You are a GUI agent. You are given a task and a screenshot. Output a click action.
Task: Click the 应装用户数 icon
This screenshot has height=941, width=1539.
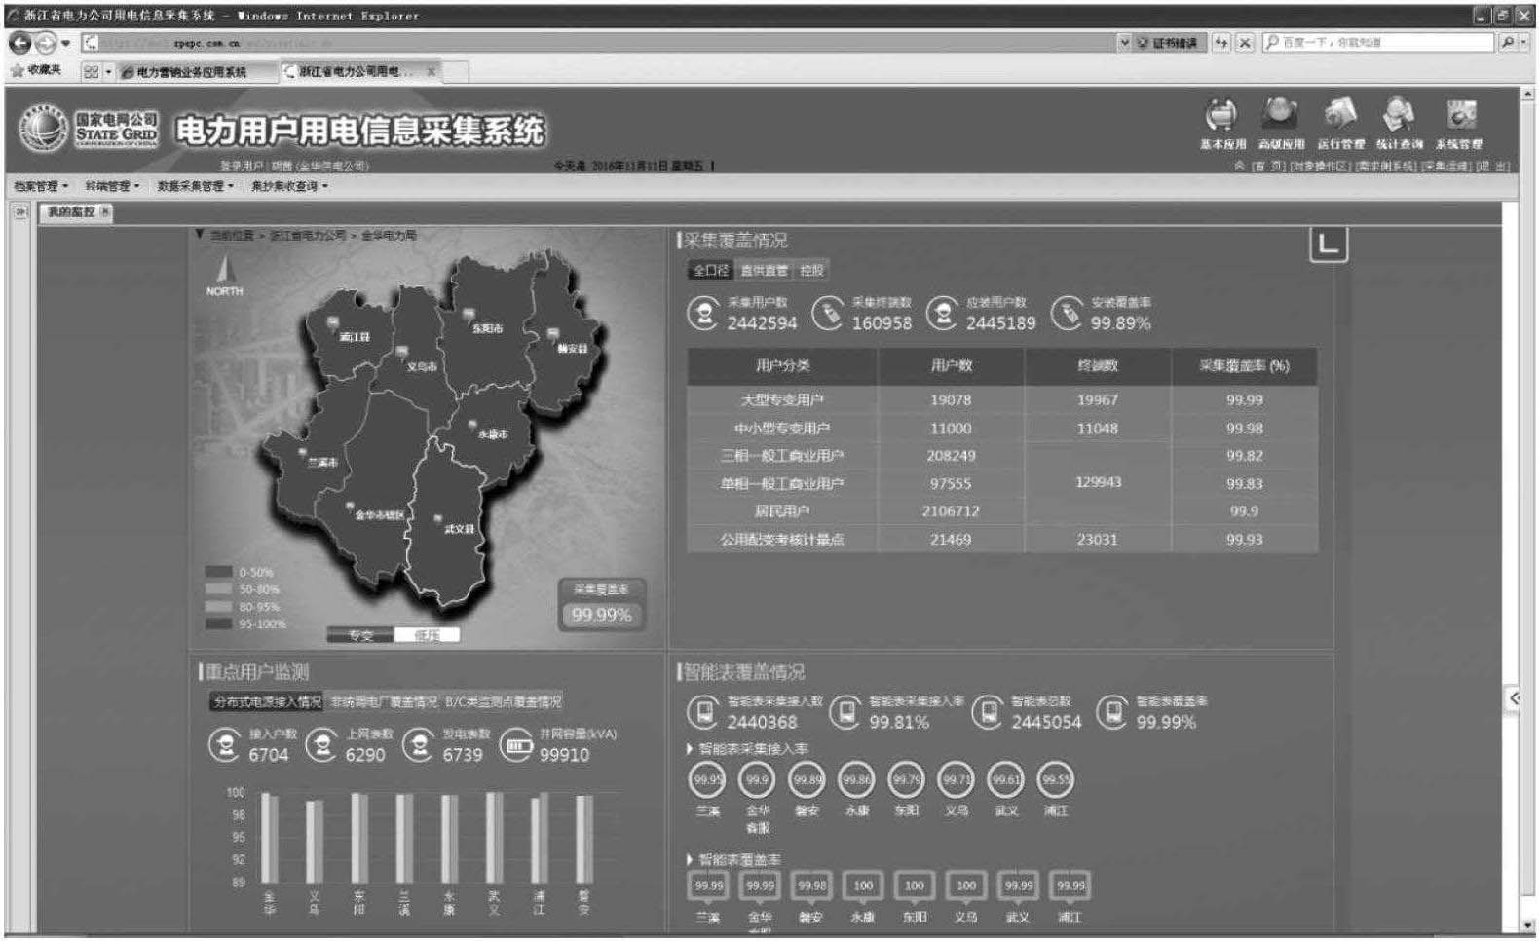pyautogui.click(x=942, y=313)
